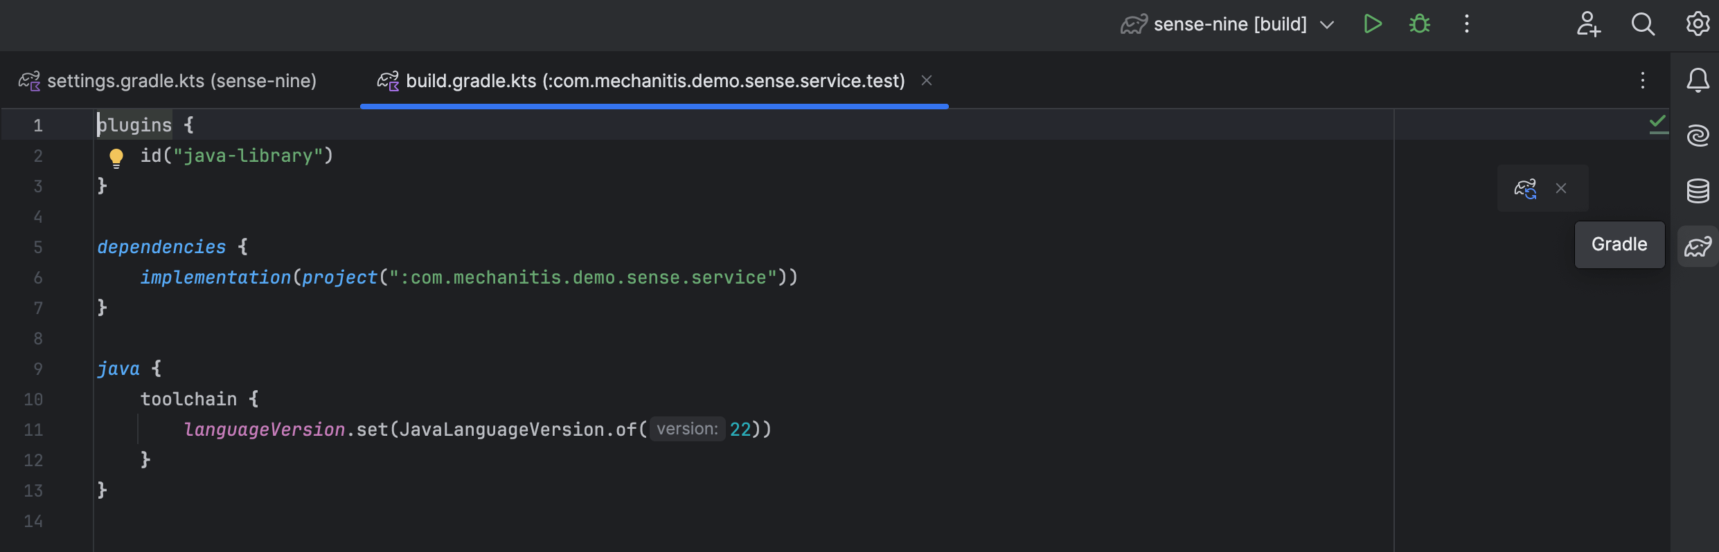The image size is (1719, 552).
Task: Open more run actions menu
Action: tap(1466, 24)
